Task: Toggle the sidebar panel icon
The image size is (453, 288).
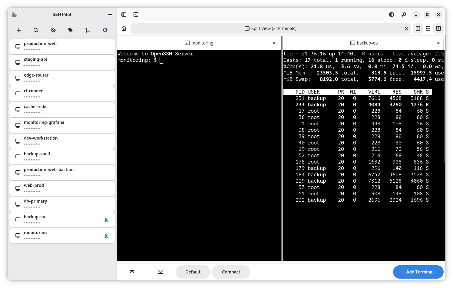Action: pyautogui.click(x=124, y=15)
